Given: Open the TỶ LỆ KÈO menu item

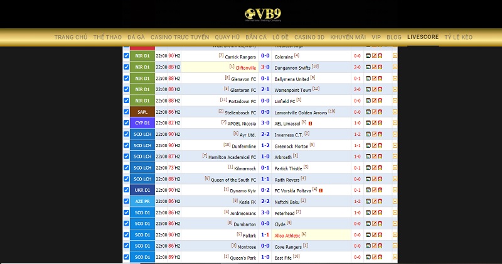Looking at the screenshot, I should point(459,37).
